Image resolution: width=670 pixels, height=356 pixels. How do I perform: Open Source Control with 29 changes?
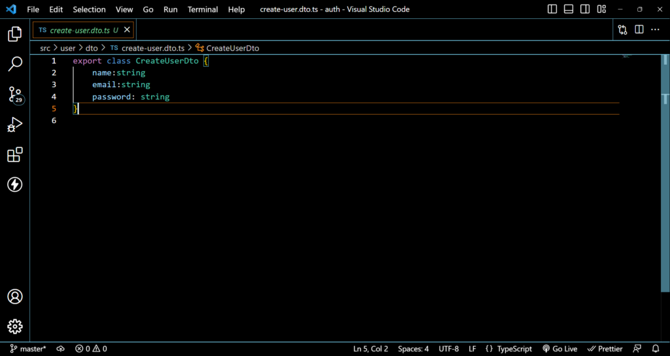pyautogui.click(x=16, y=95)
